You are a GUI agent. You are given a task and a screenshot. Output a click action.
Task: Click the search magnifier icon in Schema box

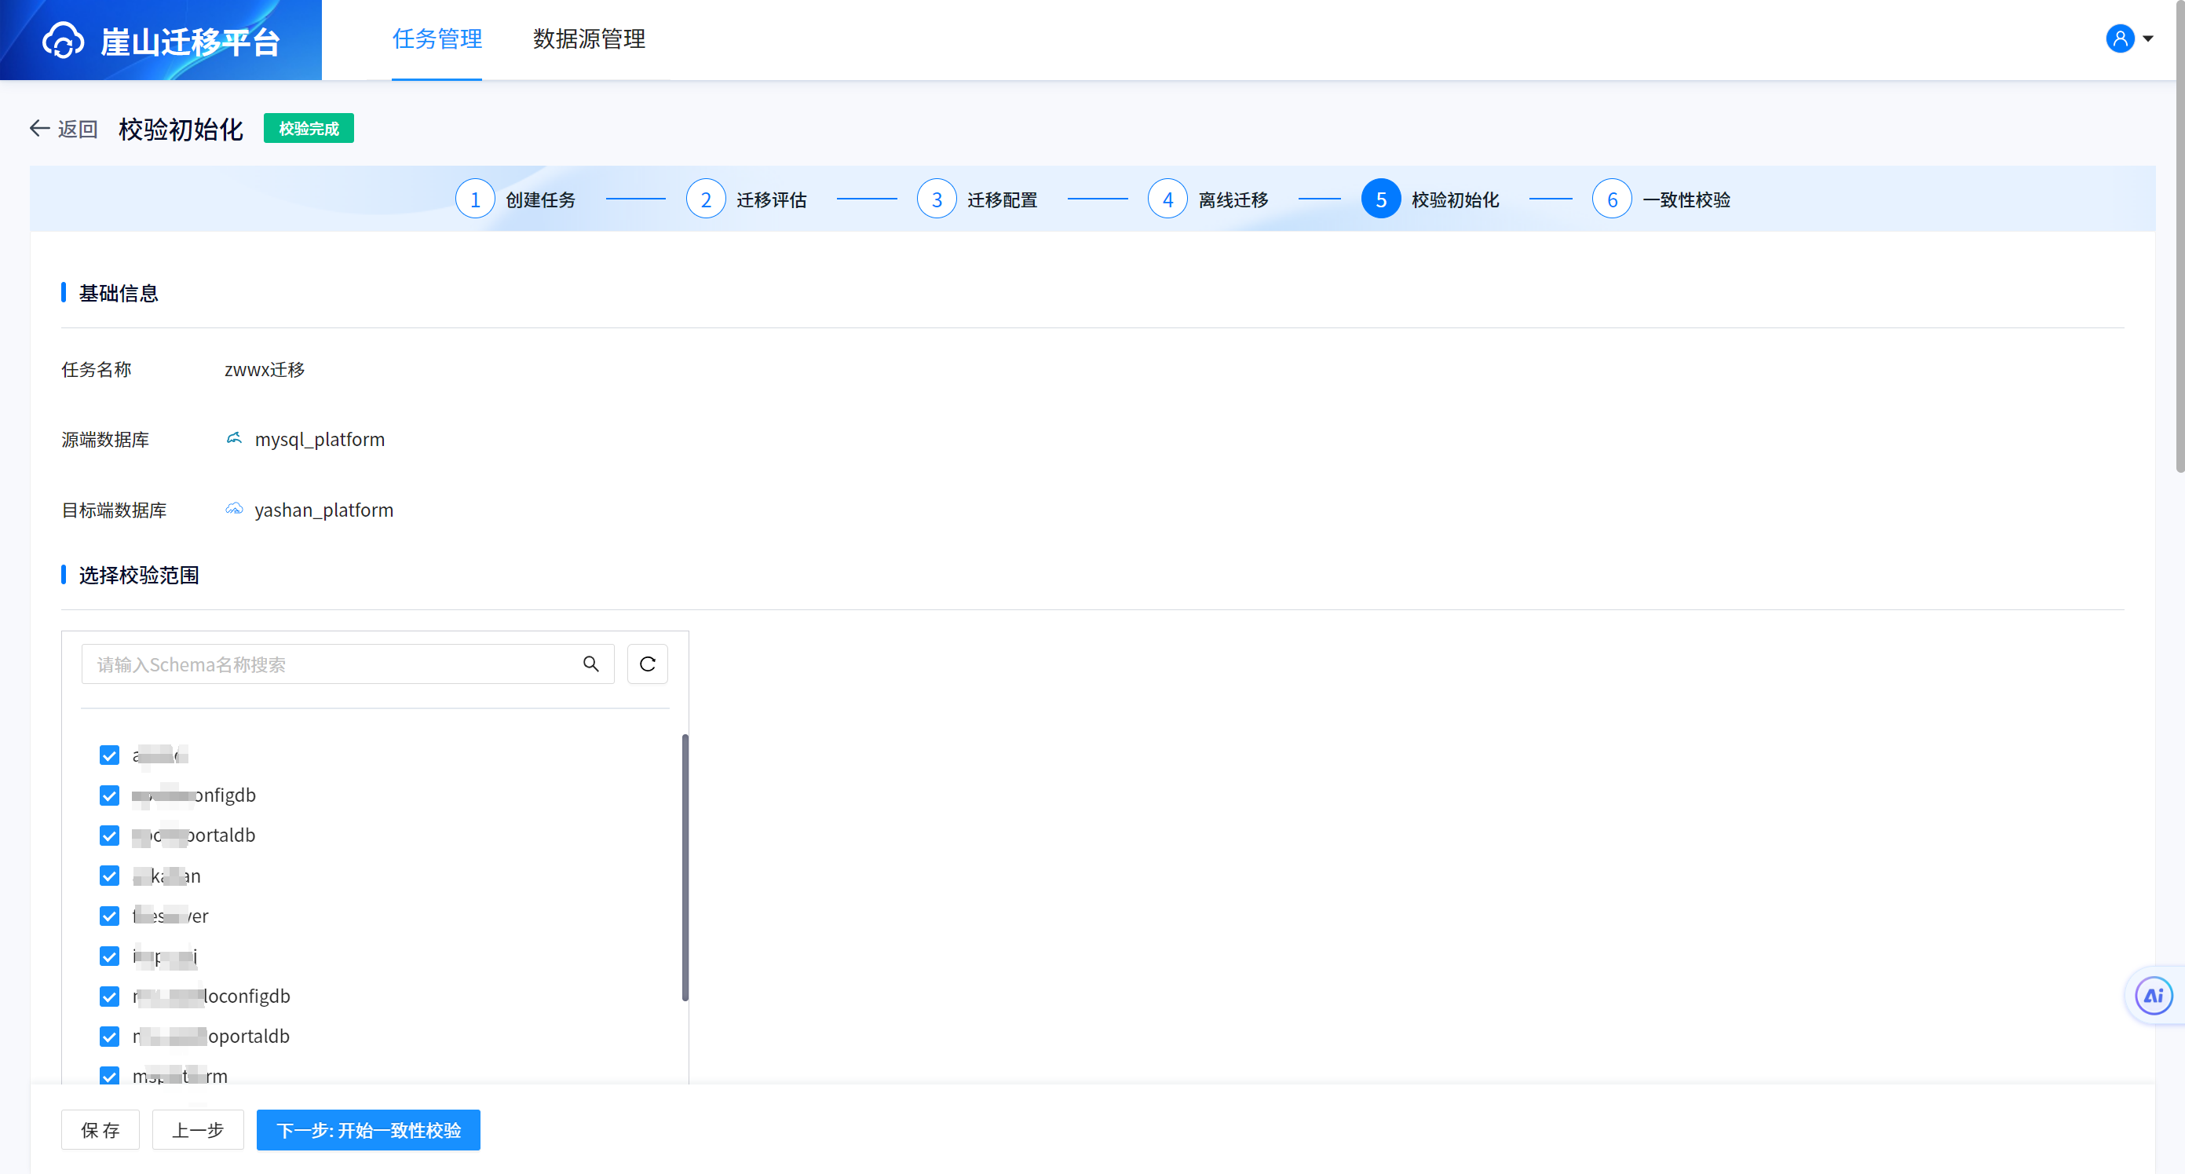591,664
